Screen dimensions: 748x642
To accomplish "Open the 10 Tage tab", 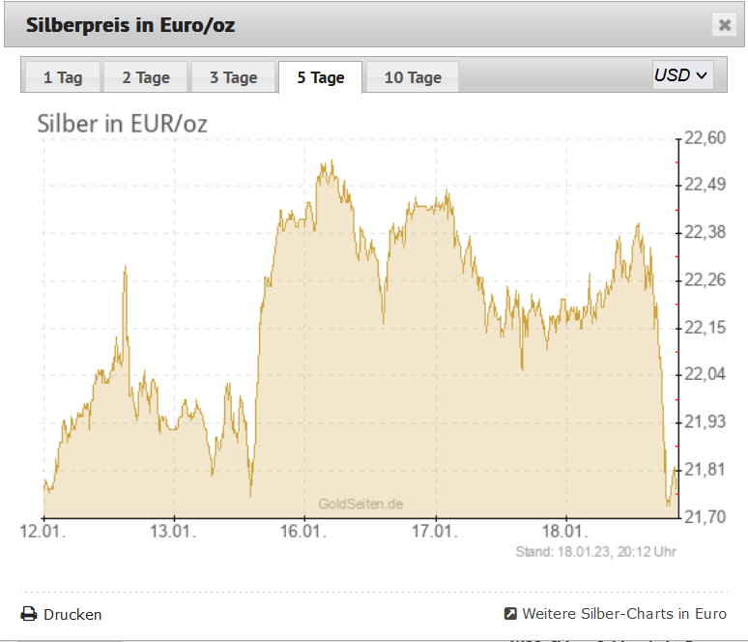I will click(x=413, y=77).
